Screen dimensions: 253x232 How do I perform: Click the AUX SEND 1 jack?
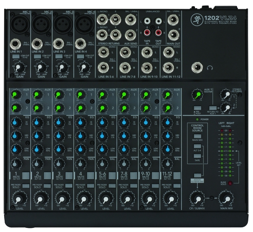pos(131,20)
